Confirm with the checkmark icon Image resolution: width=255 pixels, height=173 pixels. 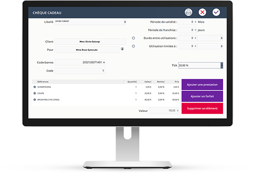[x=216, y=12]
